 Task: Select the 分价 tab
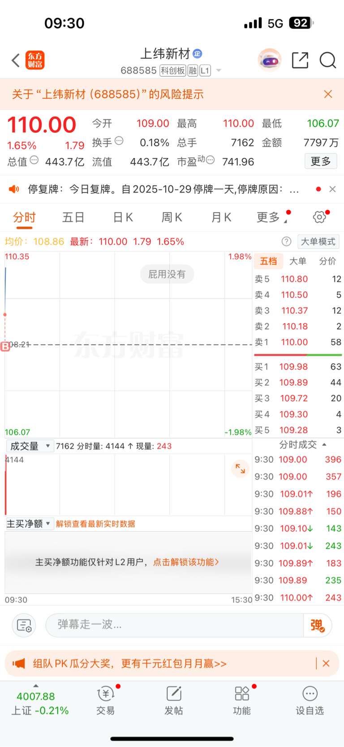328,261
